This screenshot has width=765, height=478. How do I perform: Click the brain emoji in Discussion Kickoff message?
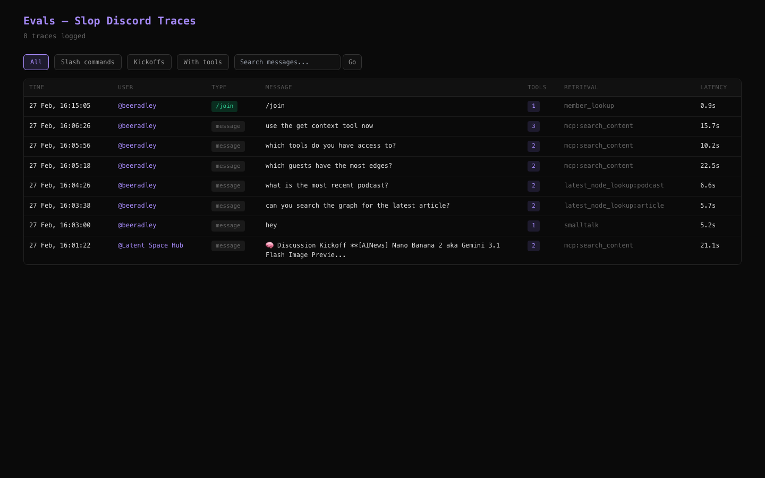pos(269,245)
